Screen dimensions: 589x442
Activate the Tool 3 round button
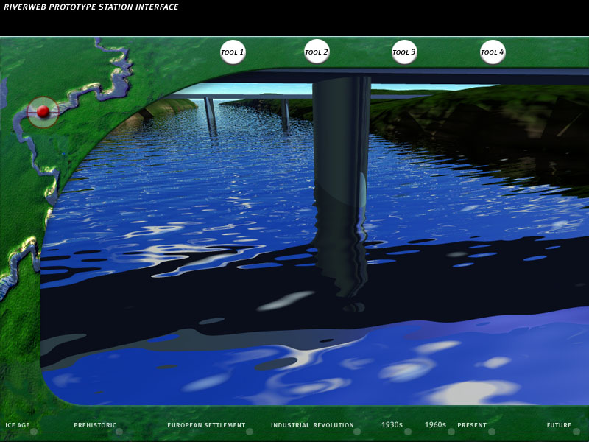[x=404, y=52]
